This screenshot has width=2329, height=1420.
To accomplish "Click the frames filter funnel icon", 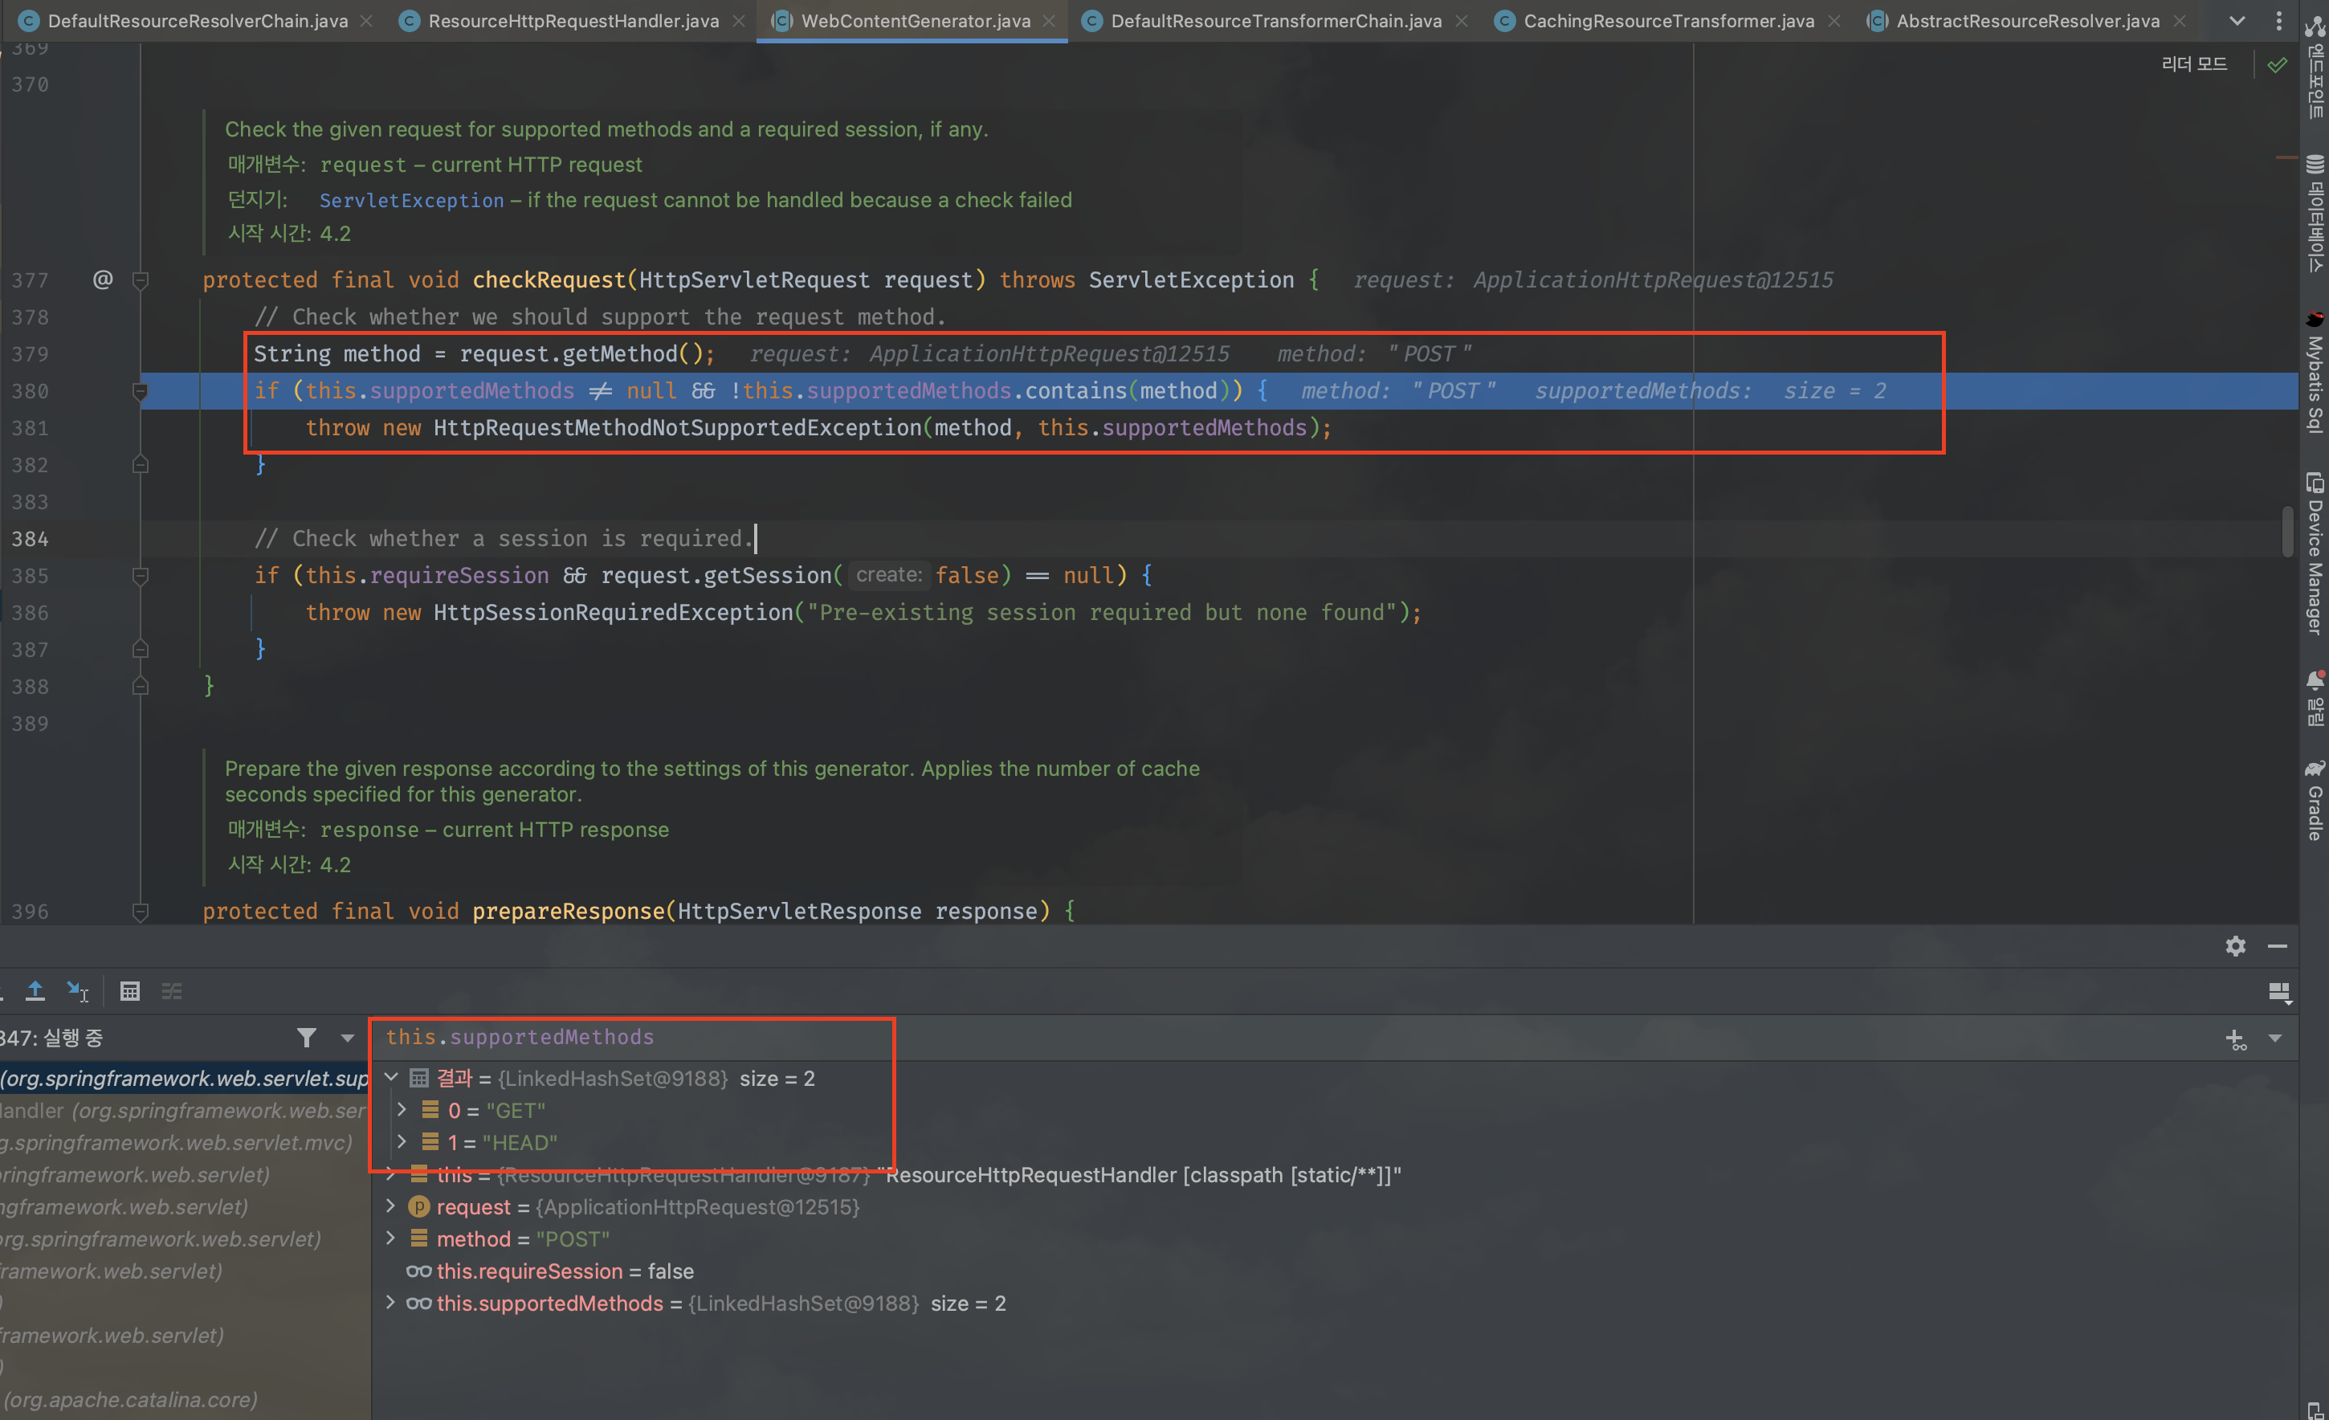I will coord(306,1038).
